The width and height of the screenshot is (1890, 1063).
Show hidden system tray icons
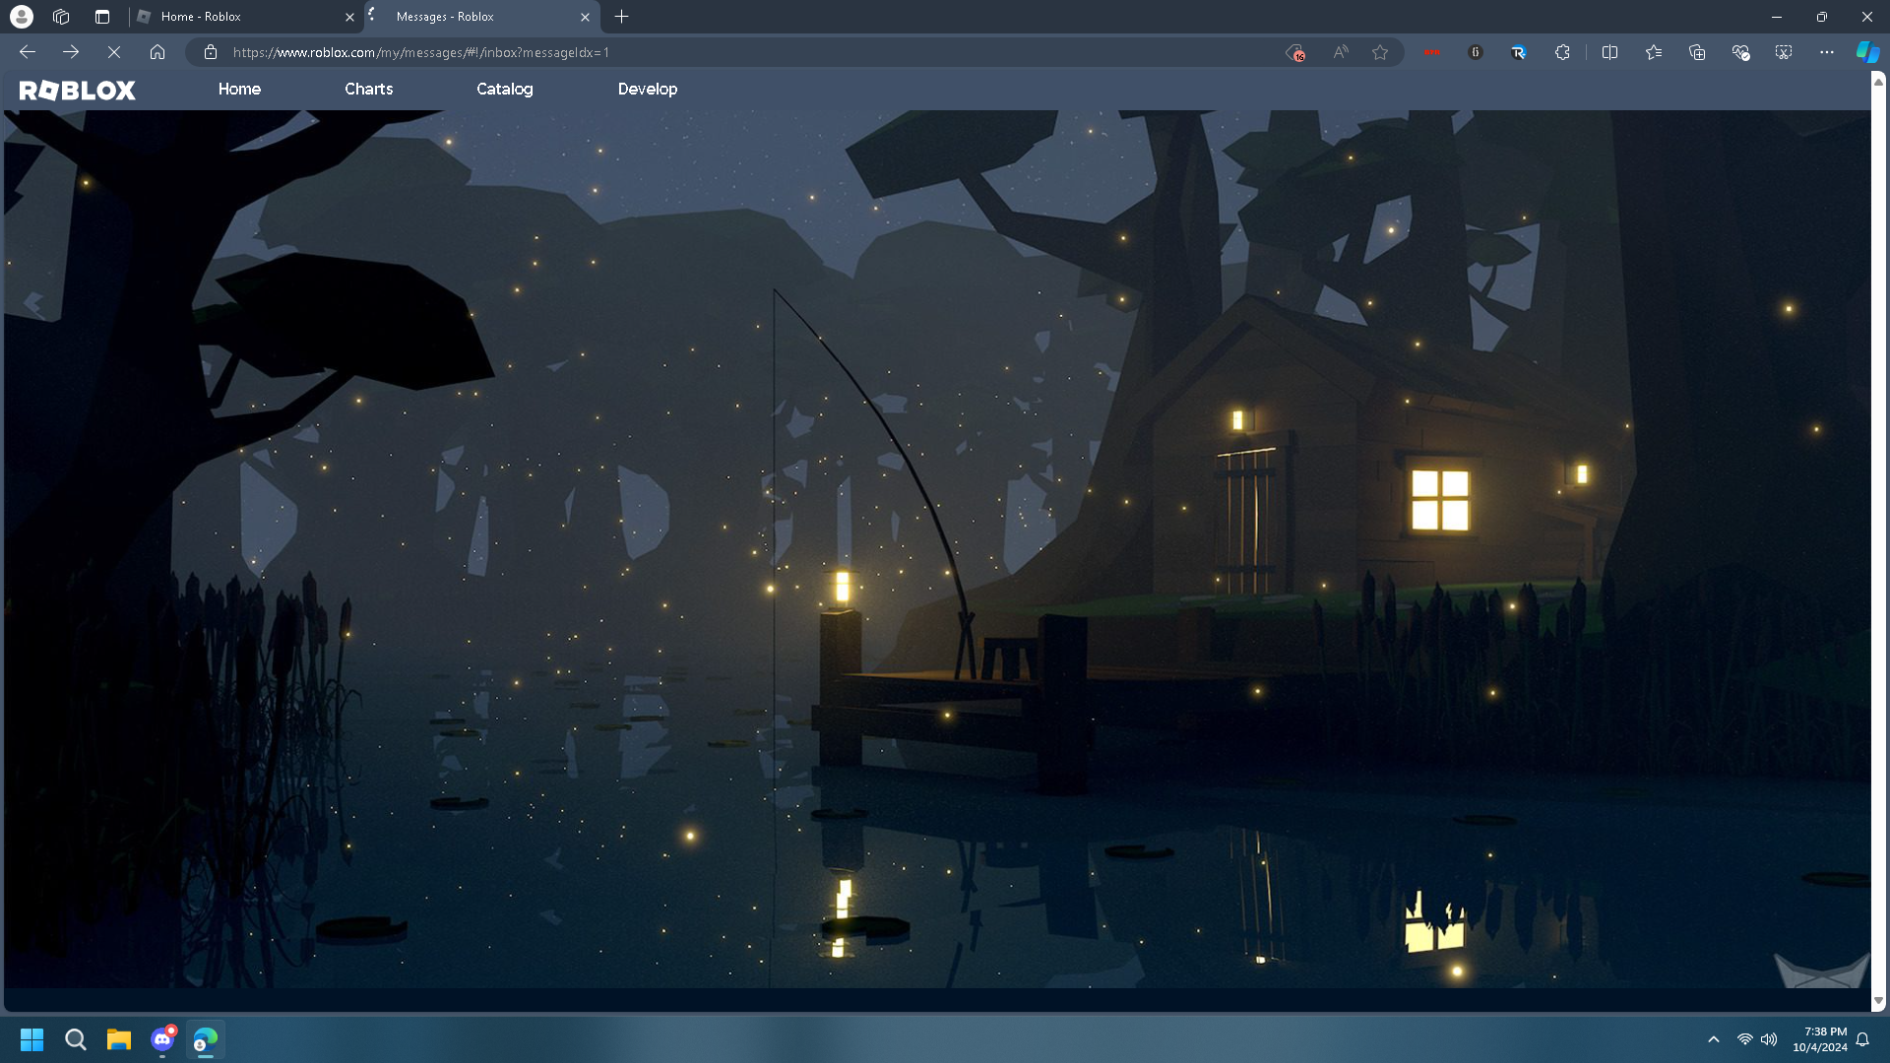pyautogui.click(x=1714, y=1039)
